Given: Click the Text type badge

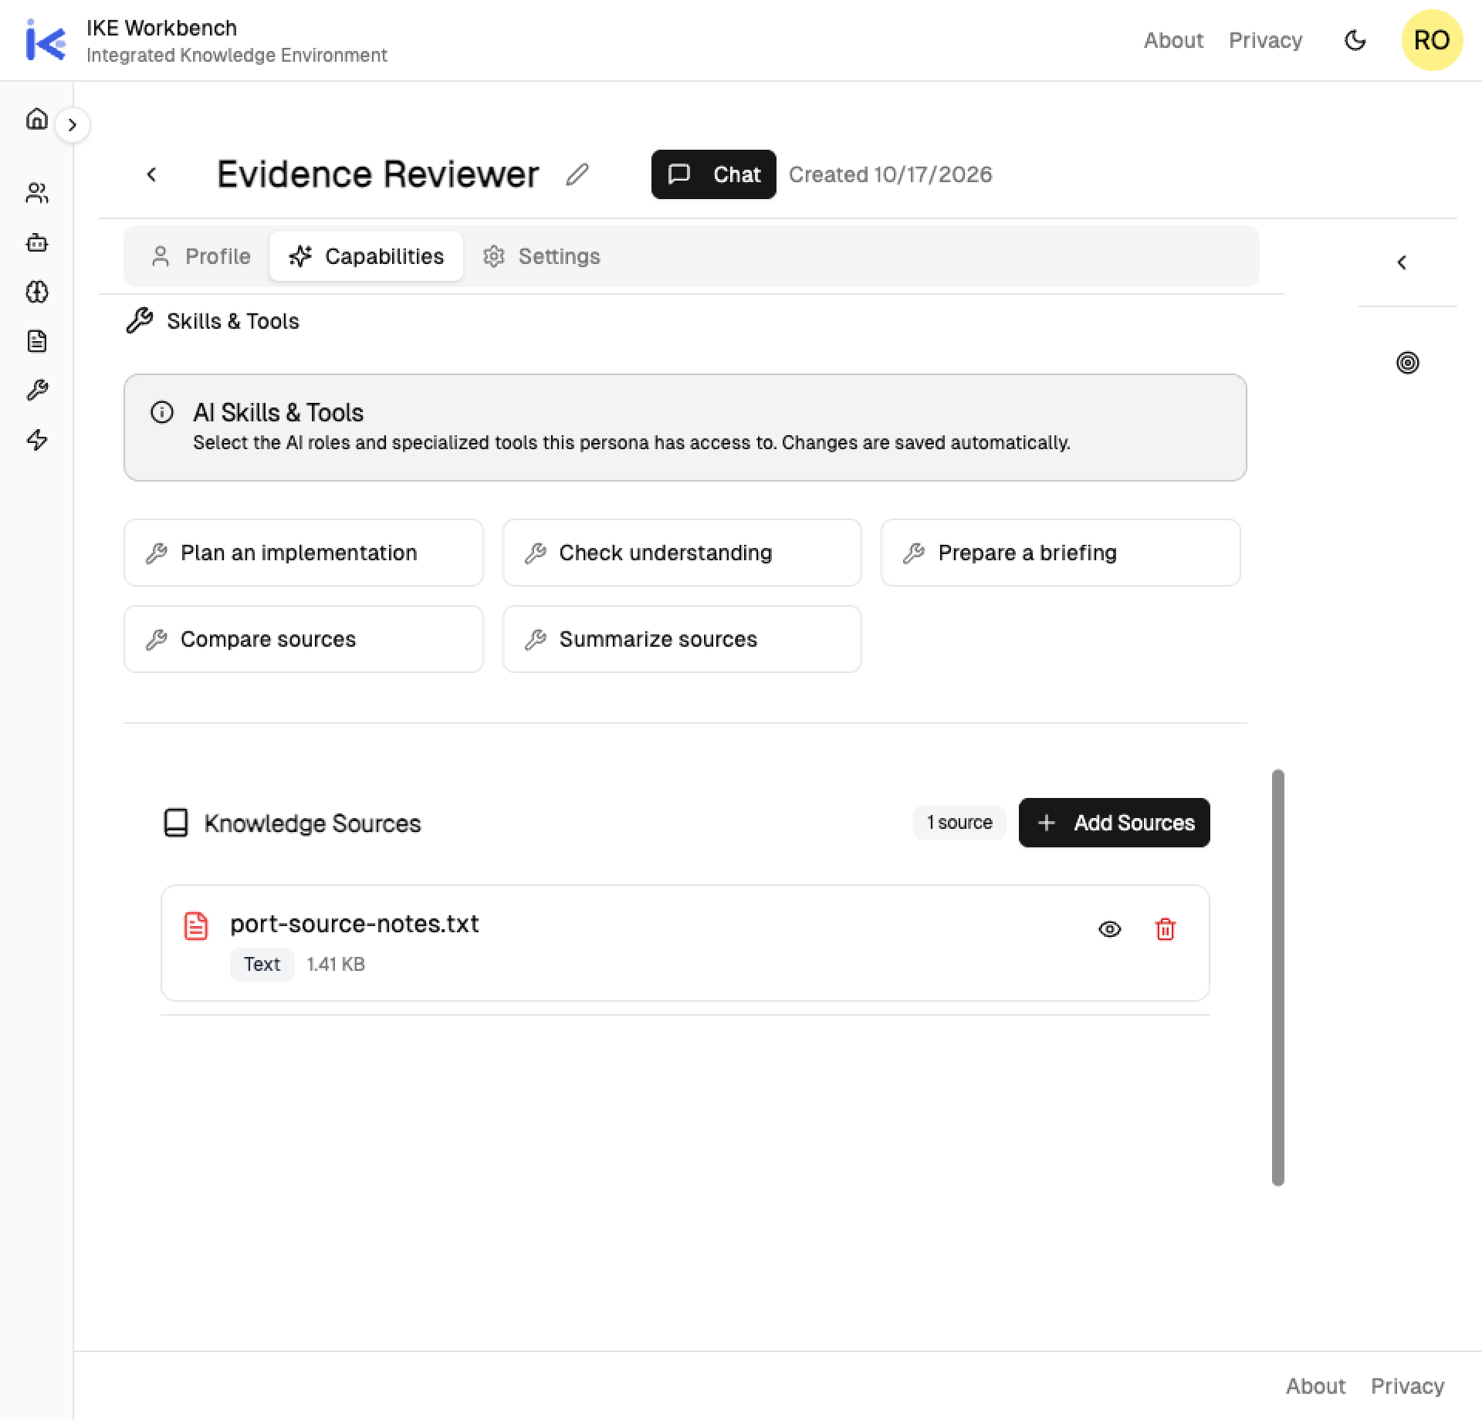Looking at the screenshot, I should (262, 965).
